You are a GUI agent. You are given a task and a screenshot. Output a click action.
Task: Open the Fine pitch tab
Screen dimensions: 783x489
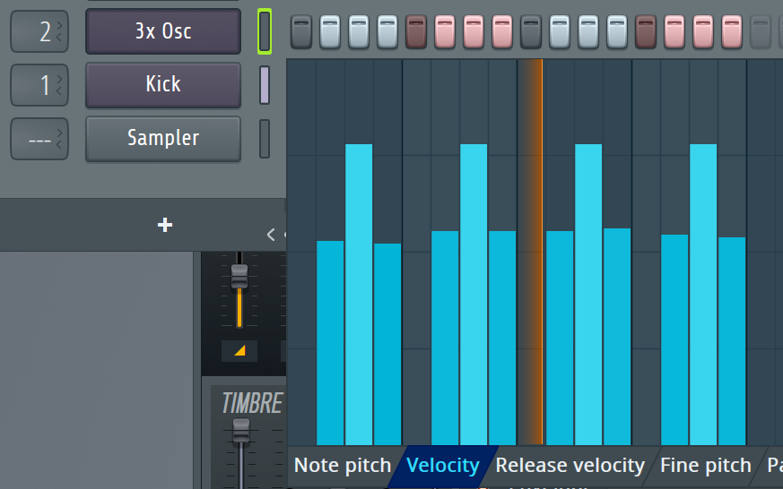pyautogui.click(x=706, y=466)
